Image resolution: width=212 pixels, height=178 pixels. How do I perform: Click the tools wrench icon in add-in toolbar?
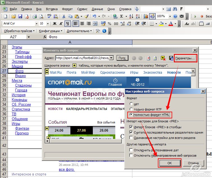[98, 31]
